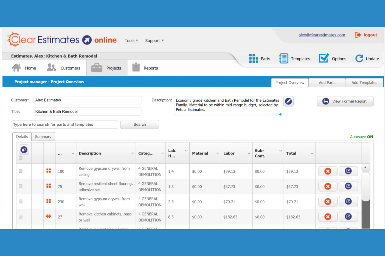This screenshot has height=256, width=385.
Task: Open the Support dropdown menu
Action: point(154,40)
